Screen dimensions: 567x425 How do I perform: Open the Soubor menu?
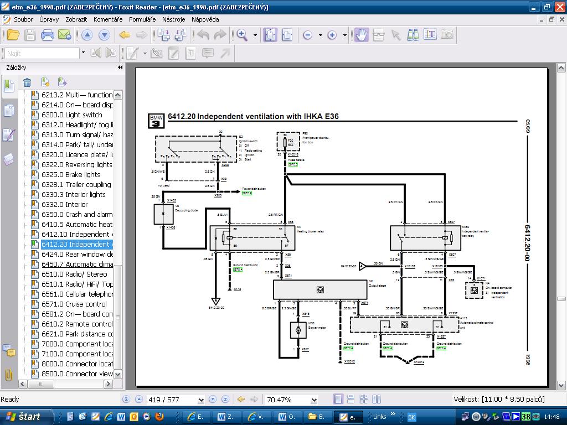pyautogui.click(x=23, y=19)
